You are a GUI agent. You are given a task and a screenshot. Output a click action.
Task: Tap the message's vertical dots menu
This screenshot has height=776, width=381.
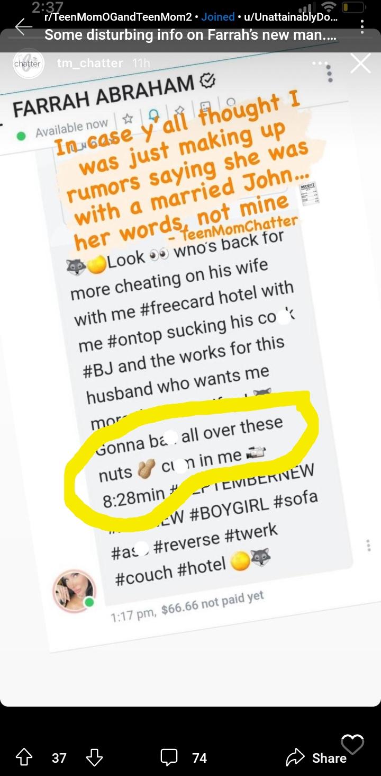click(x=368, y=546)
